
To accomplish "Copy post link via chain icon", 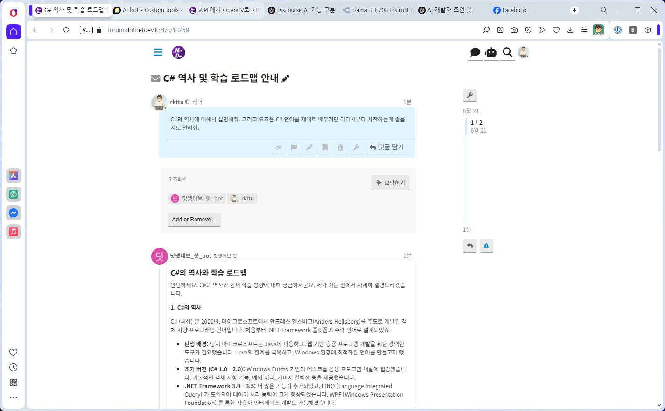I will pos(279,148).
